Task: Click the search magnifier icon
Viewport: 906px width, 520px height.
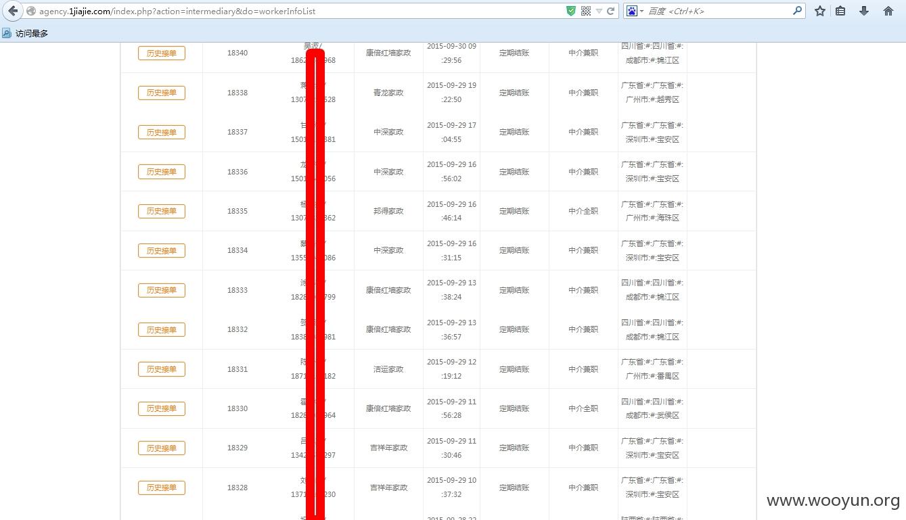Action: pyautogui.click(x=797, y=11)
